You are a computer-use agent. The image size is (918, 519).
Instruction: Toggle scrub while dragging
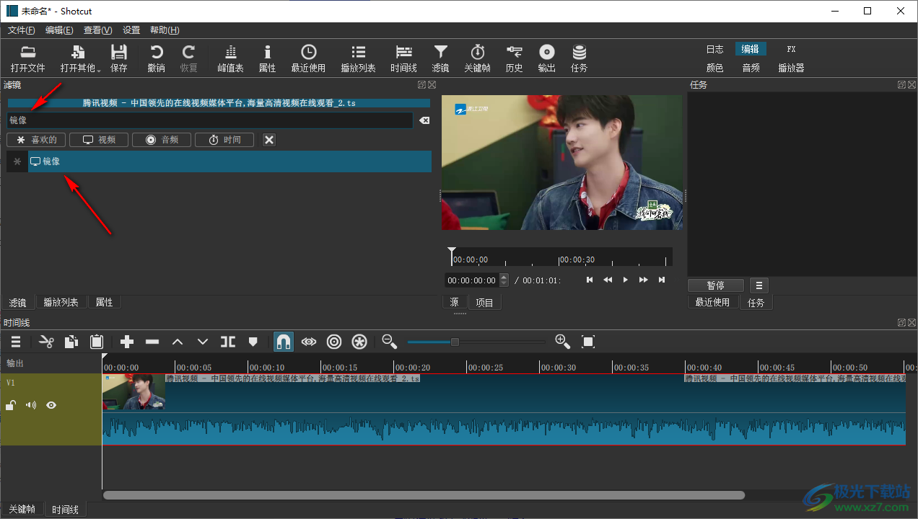tap(309, 342)
